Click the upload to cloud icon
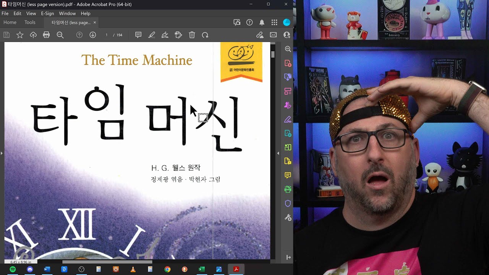This screenshot has height=275, width=489. 33,35
